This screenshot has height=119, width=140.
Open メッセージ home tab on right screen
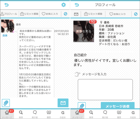77,114
